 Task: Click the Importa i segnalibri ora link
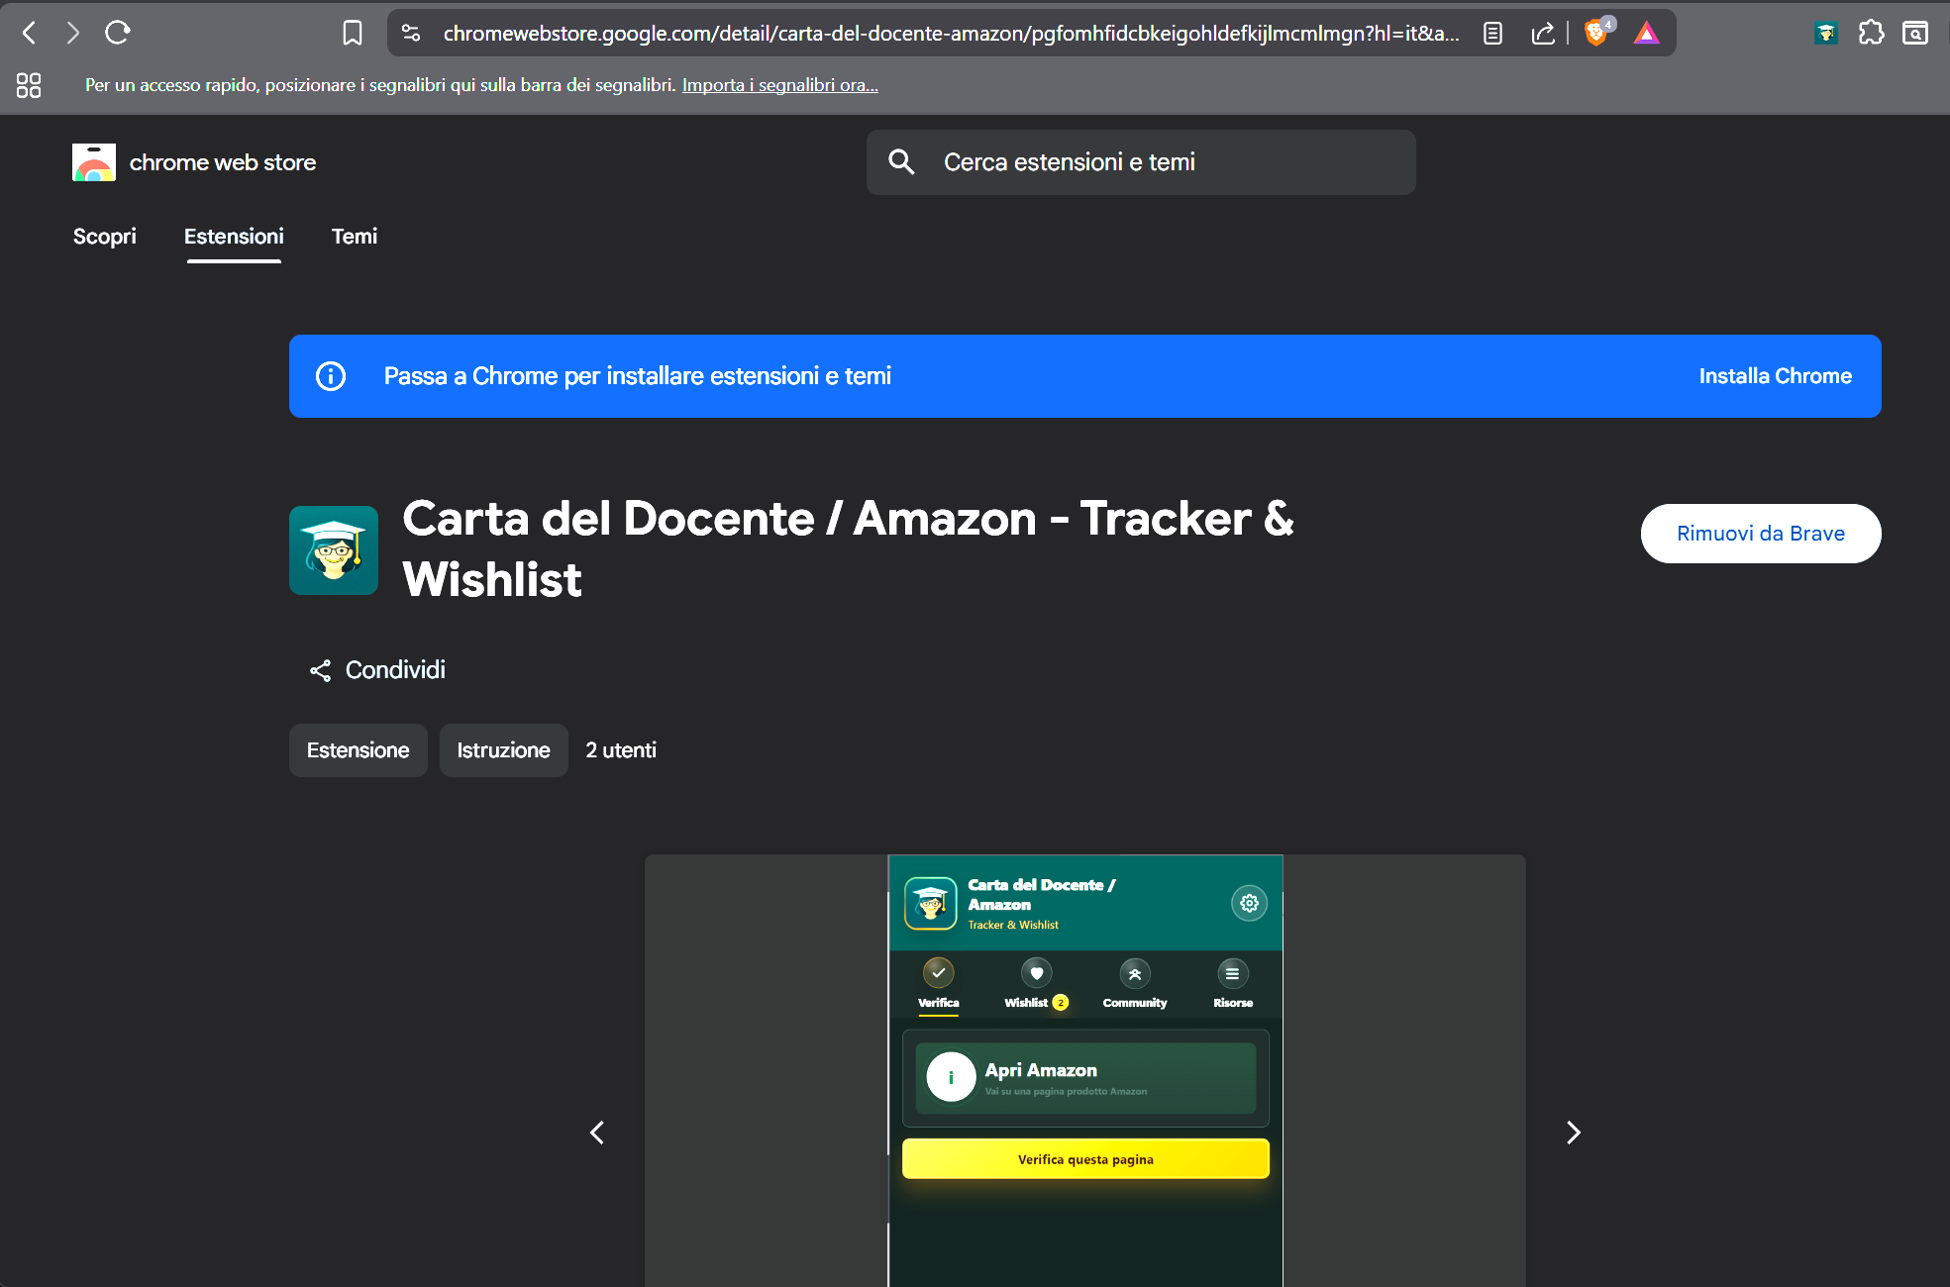tap(780, 85)
